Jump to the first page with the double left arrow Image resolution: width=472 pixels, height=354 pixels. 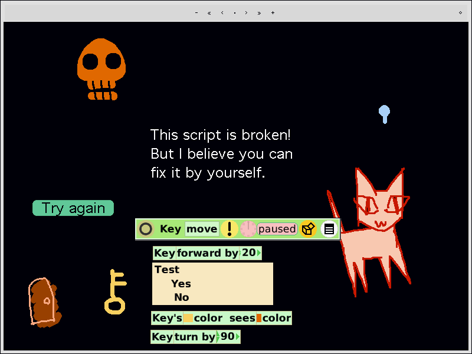(209, 12)
